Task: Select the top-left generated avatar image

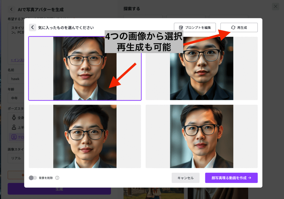Action: coord(85,68)
